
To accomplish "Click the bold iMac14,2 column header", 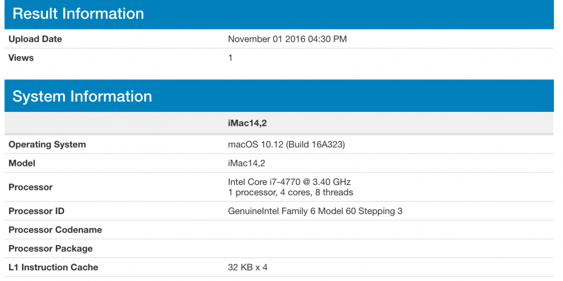I will pyautogui.click(x=247, y=124).
